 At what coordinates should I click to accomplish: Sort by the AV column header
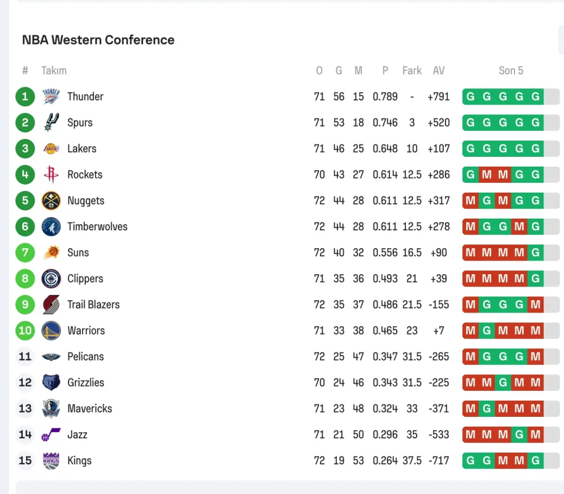coord(439,70)
